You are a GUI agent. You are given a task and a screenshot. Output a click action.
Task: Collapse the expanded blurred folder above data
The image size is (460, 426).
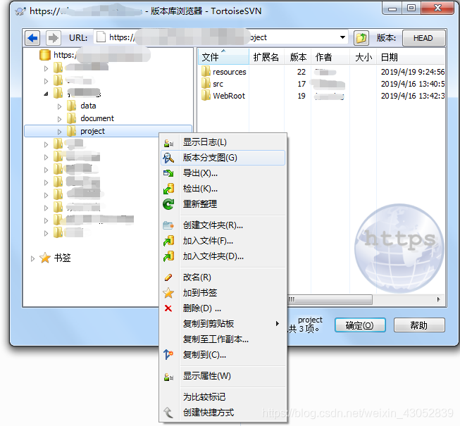pyautogui.click(x=46, y=94)
